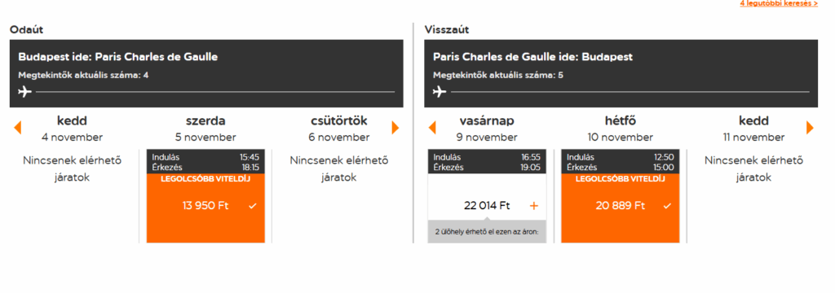This screenshot has width=835, height=293.
Task: Choose the vasárnap 9 november date
Action: pos(487,129)
